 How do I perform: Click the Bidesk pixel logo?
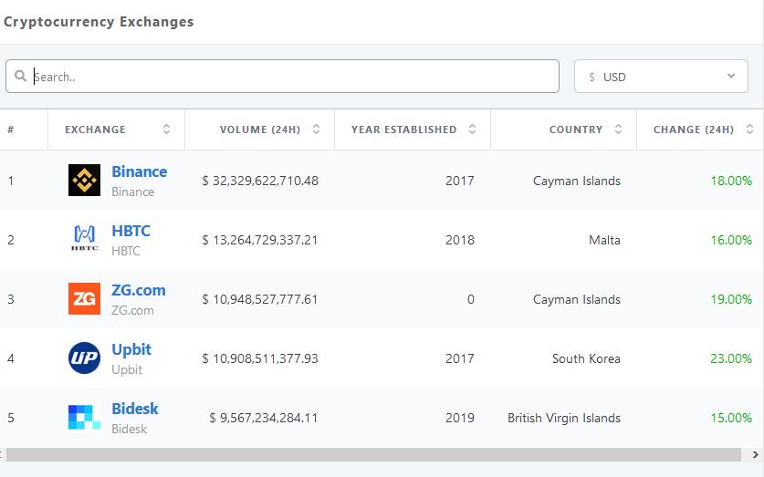pos(84,417)
